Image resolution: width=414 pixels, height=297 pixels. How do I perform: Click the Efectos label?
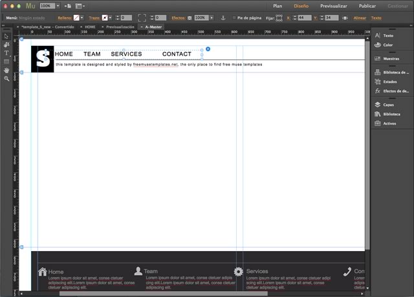pyautogui.click(x=179, y=18)
